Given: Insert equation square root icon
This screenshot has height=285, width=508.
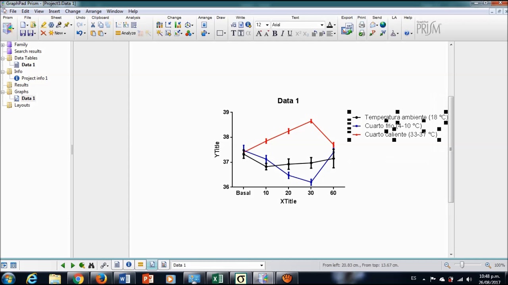Looking at the screenshot, I should (233, 25).
